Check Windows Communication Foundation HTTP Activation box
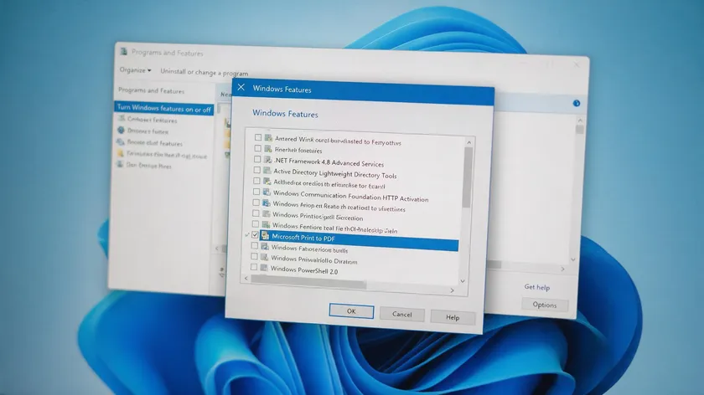This screenshot has height=395, width=704. point(256,192)
